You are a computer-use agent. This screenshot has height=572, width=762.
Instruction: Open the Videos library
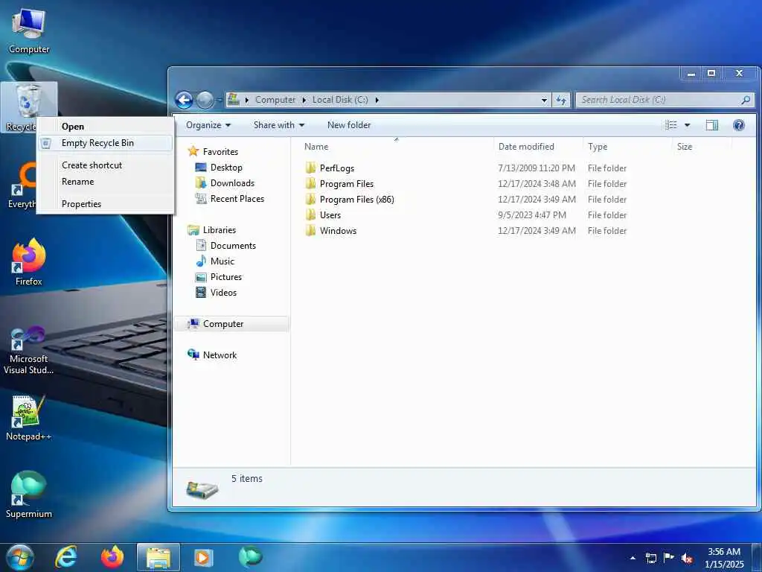(223, 292)
